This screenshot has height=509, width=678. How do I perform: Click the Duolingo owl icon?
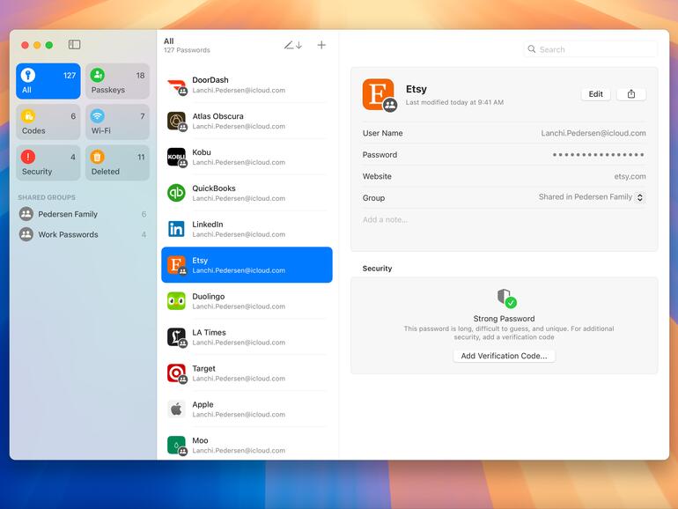click(176, 301)
